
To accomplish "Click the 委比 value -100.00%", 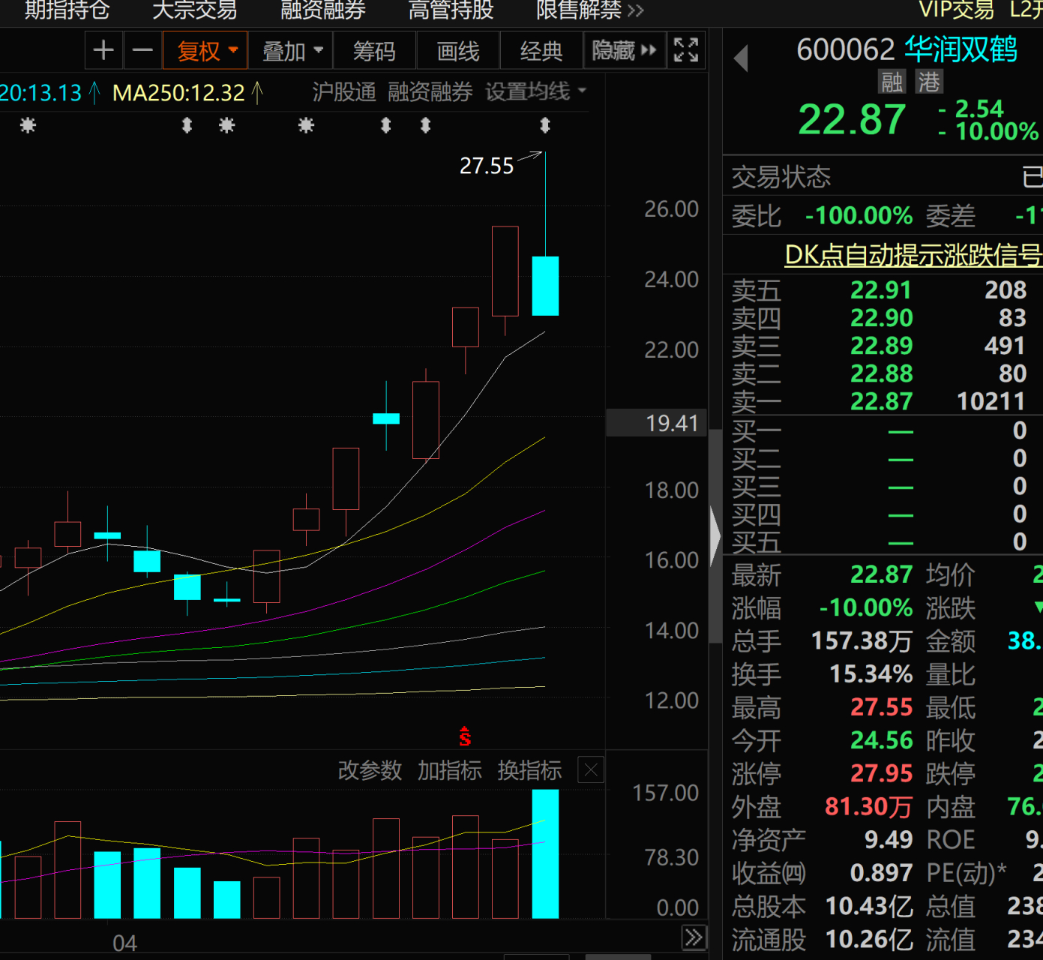I will click(x=859, y=216).
